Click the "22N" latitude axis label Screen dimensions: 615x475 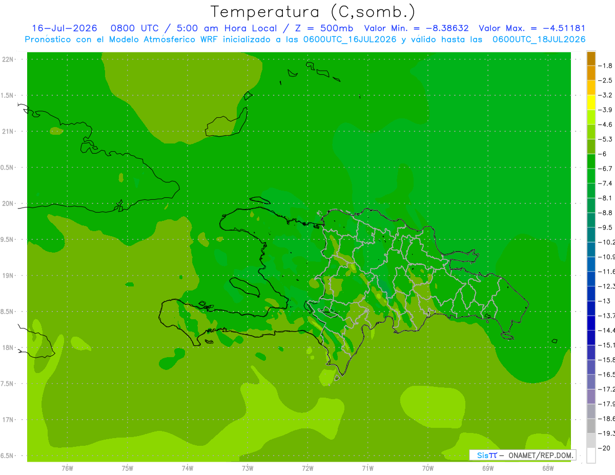[9, 59]
